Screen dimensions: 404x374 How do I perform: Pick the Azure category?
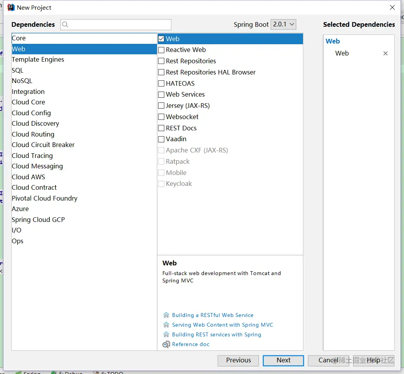84,209
